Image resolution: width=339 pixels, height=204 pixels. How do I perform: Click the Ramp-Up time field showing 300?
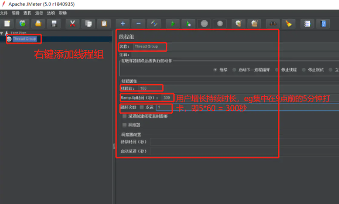tap(250, 98)
